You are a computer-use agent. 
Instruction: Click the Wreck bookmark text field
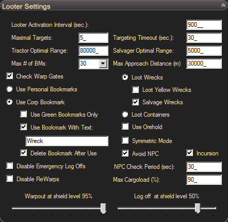tap(67, 141)
